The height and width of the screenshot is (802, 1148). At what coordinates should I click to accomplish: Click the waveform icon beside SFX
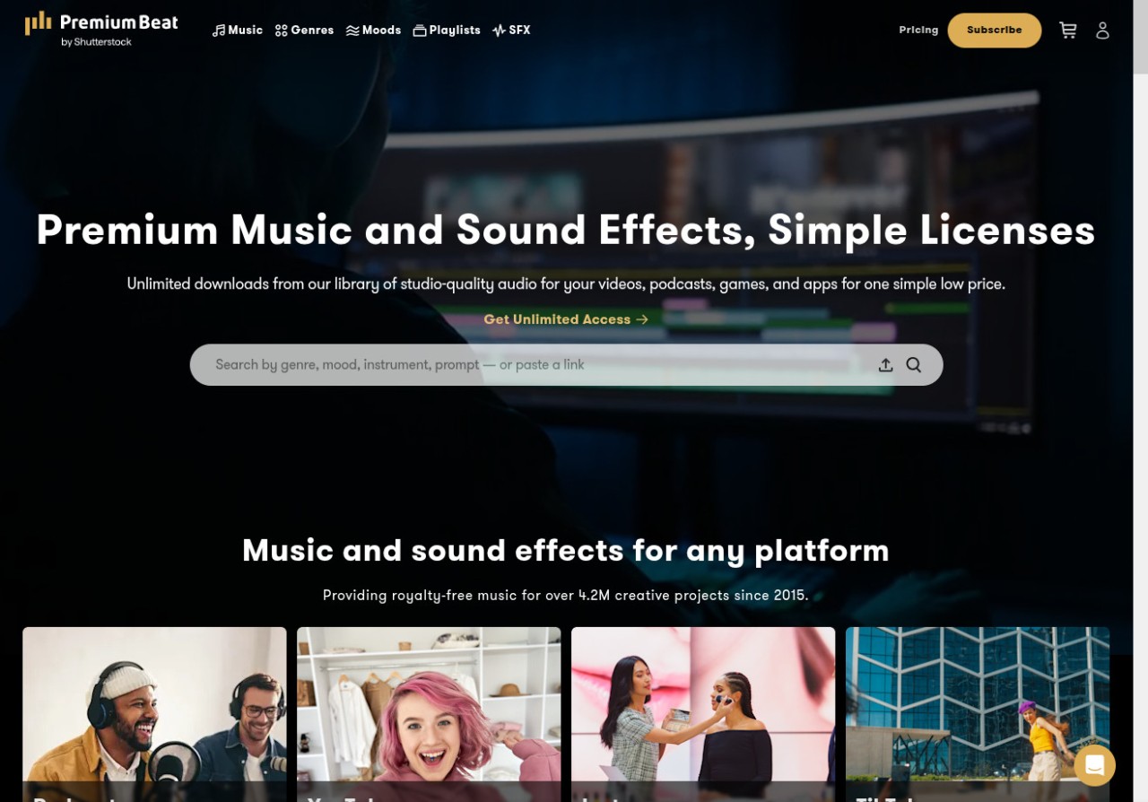pyautogui.click(x=499, y=31)
